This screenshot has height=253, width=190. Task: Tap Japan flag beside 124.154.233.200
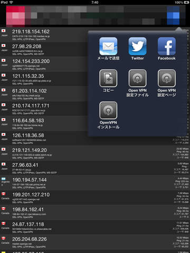[x=4, y=61]
